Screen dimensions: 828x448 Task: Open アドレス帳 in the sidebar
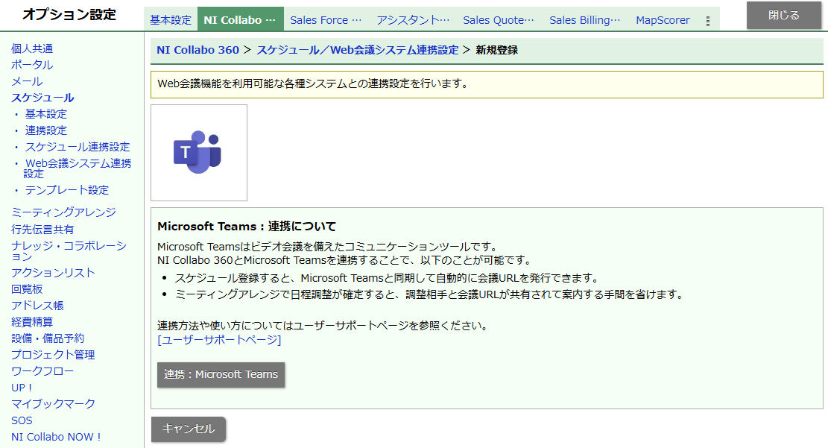coord(37,306)
